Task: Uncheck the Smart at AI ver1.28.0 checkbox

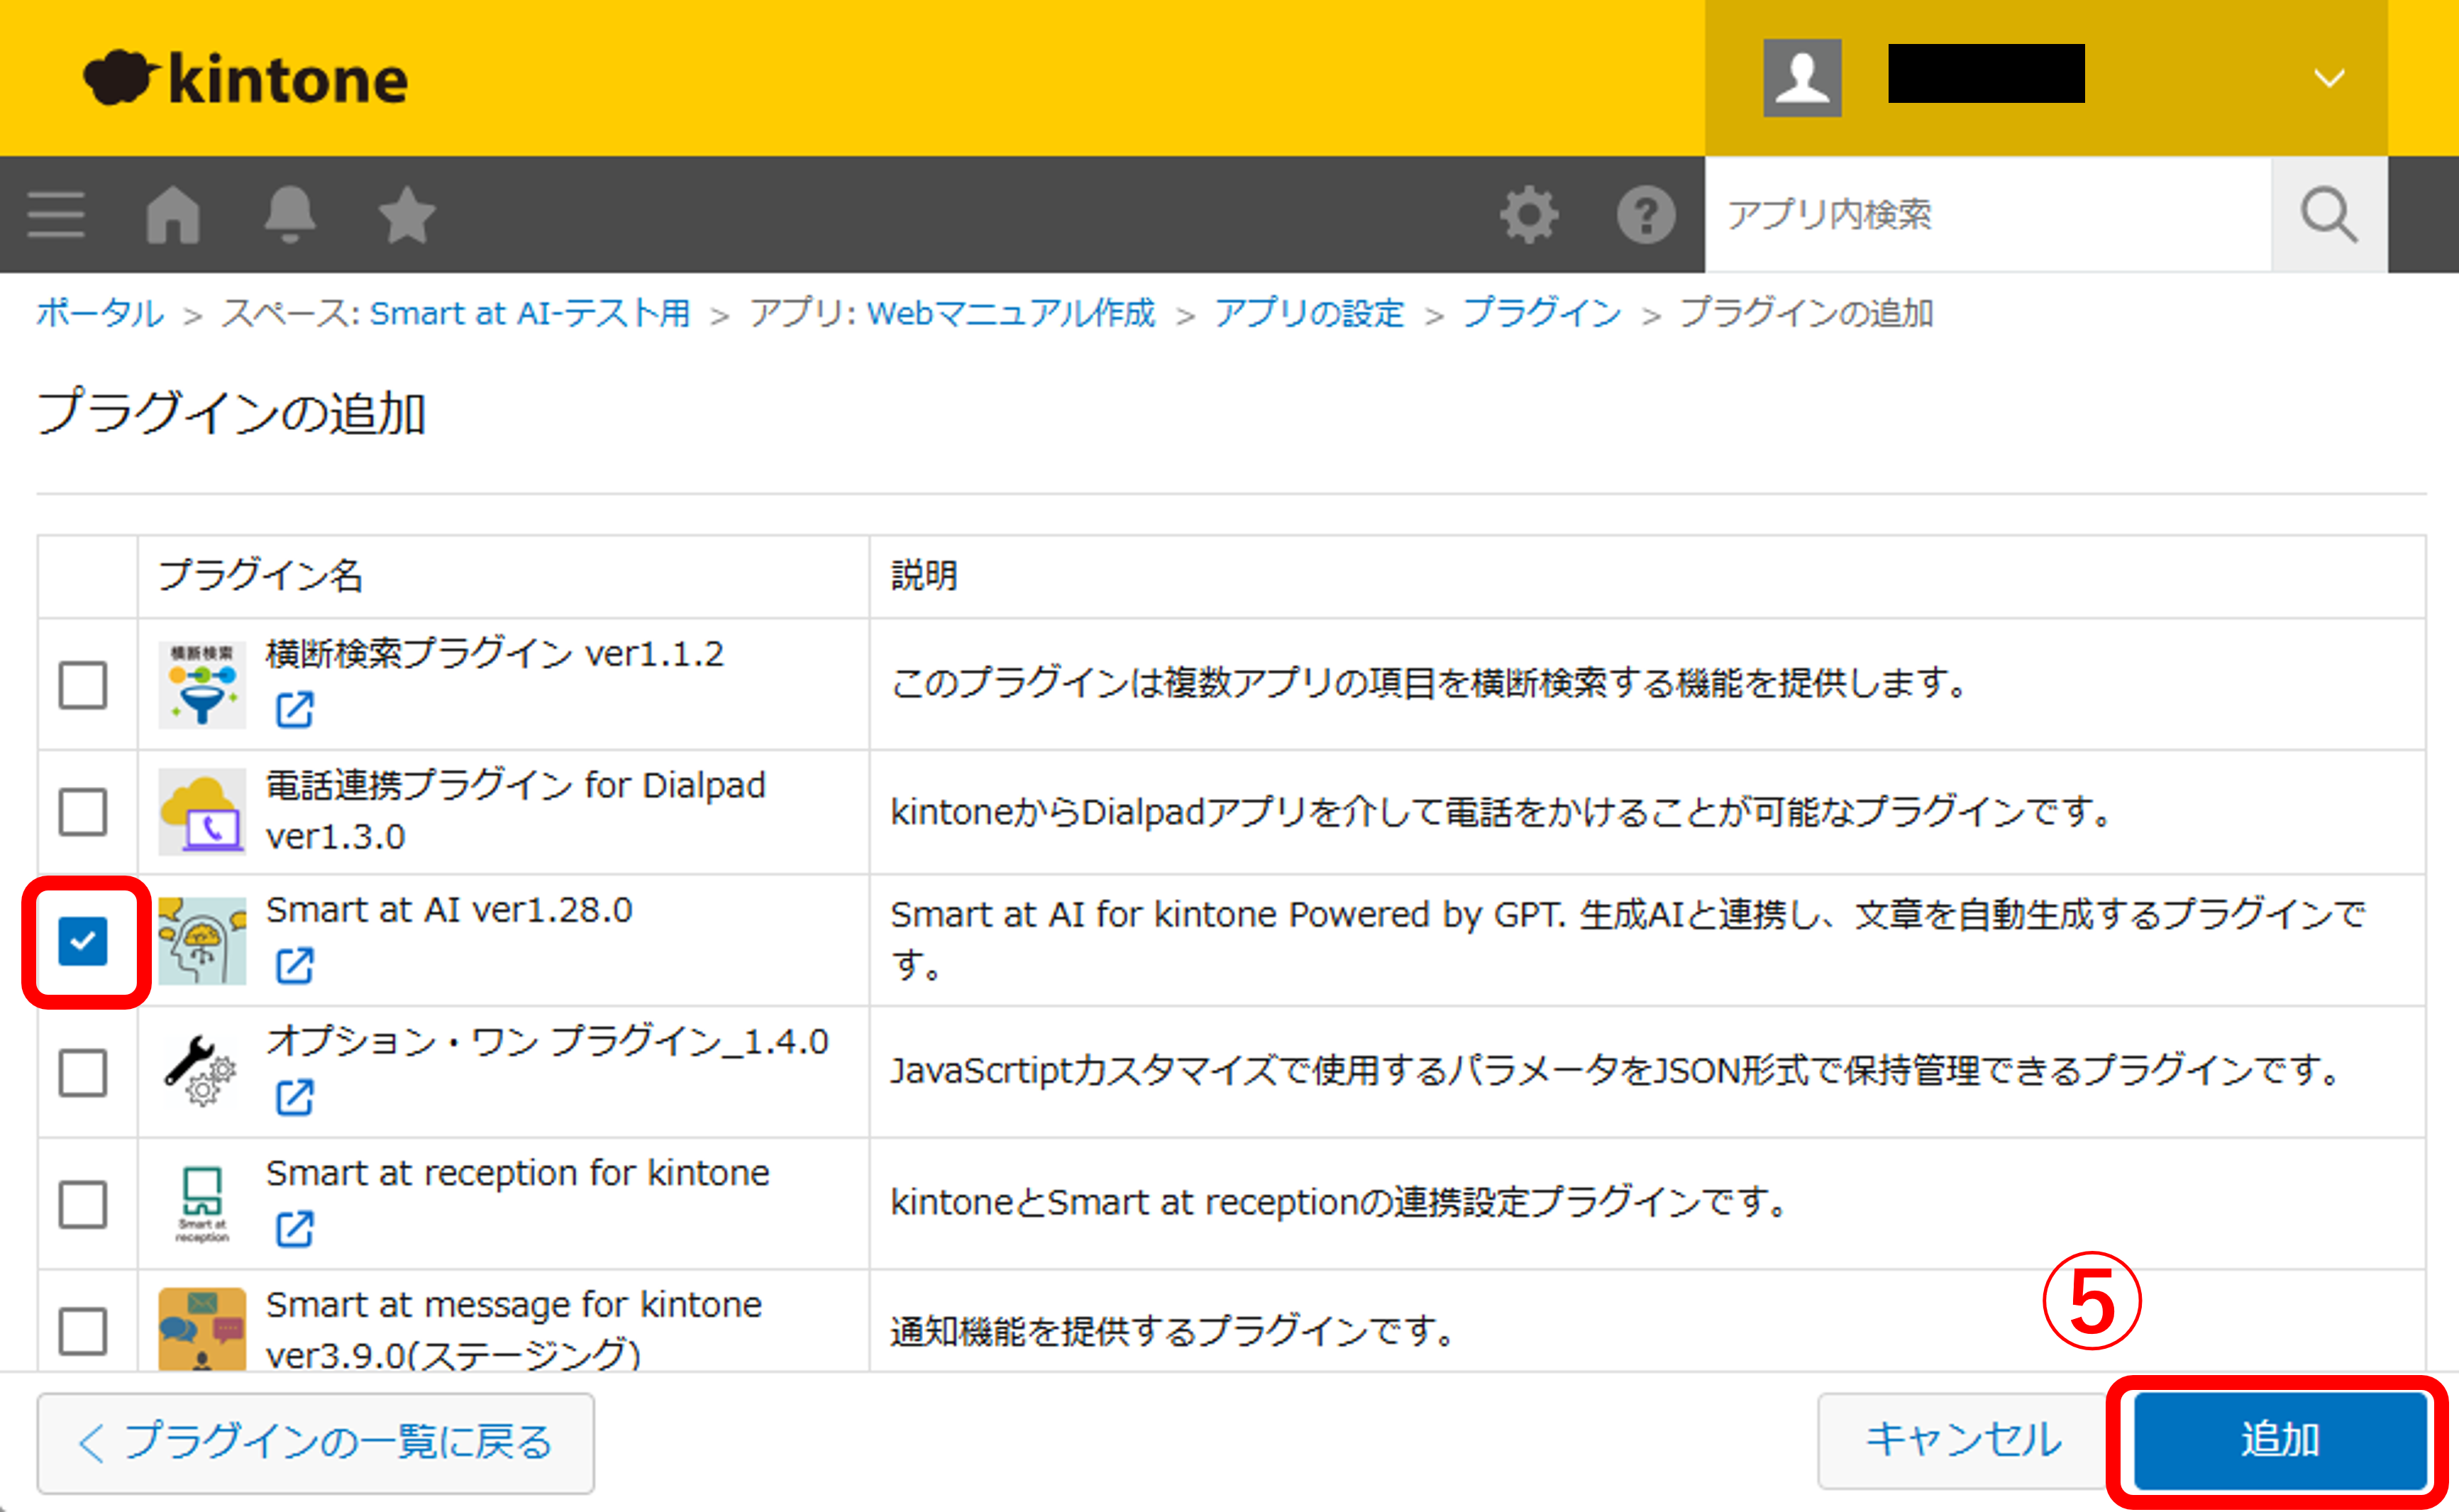Action: tap(83, 941)
